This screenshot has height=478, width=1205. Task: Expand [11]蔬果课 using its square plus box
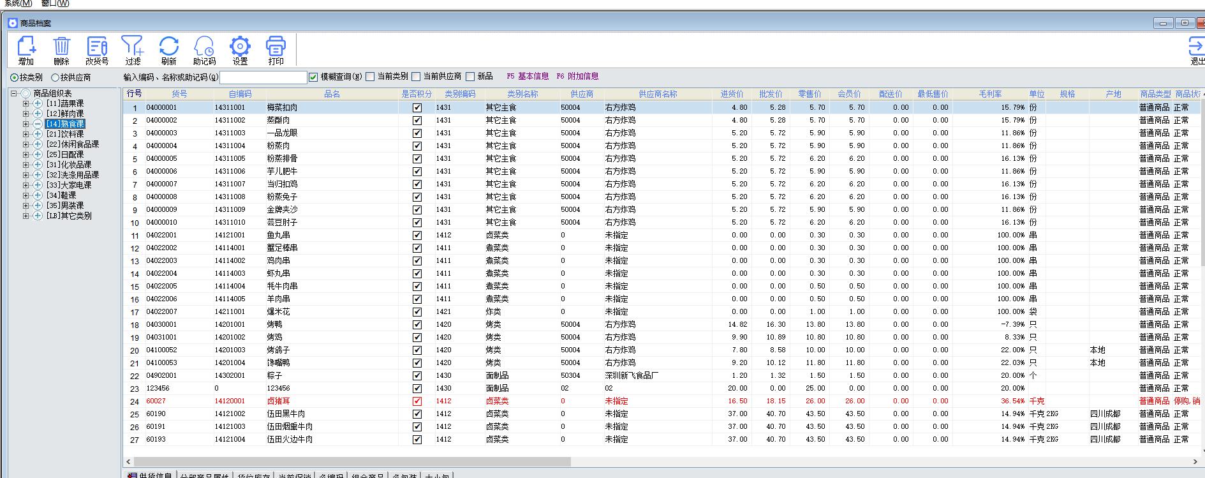pyautogui.click(x=26, y=103)
